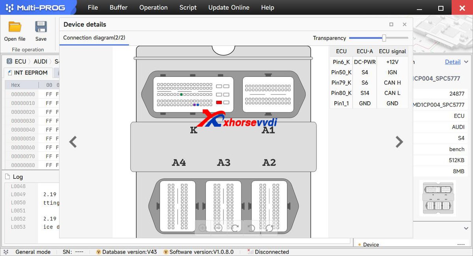Image resolution: width=473 pixels, height=256 pixels.
Task: Click the Disconnected status icon
Action: point(250,252)
